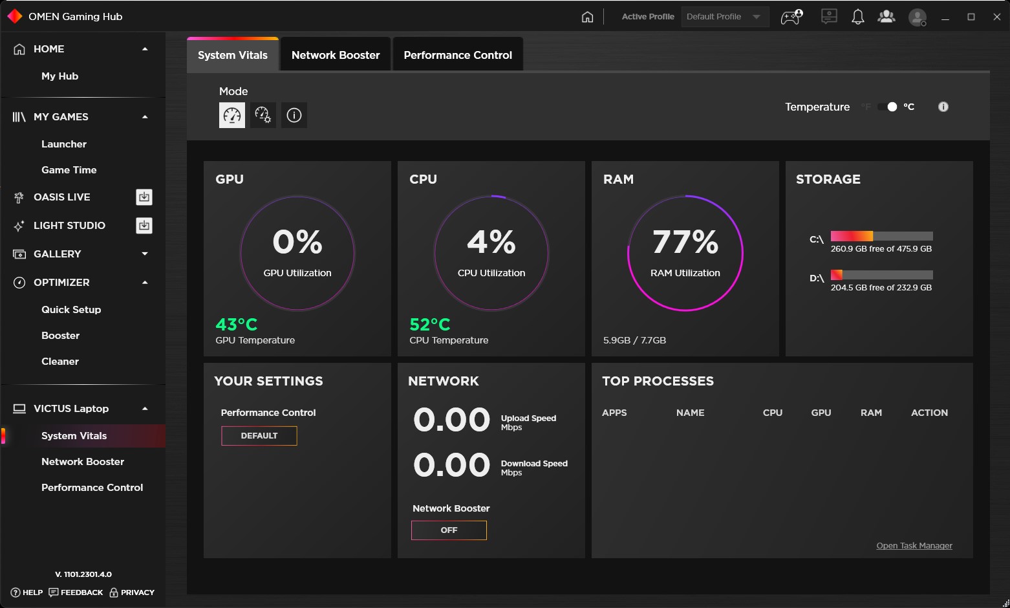Select the gauge with gear Mode icon
This screenshot has height=608, width=1010.
click(x=263, y=115)
